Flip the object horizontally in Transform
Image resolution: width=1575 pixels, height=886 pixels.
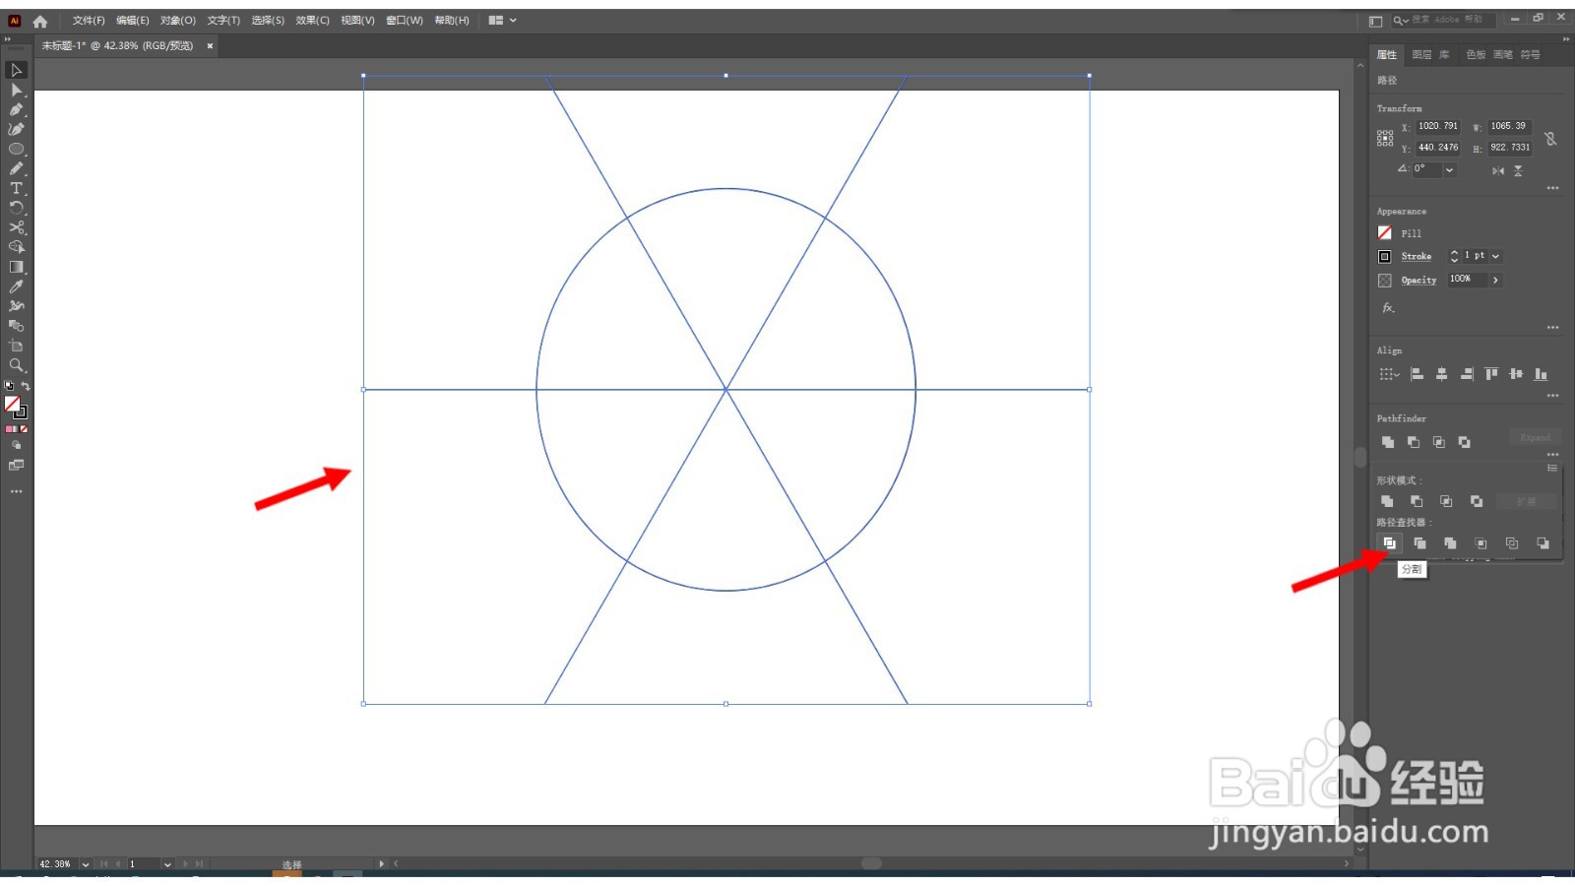pyautogui.click(x=1497, y=170)
